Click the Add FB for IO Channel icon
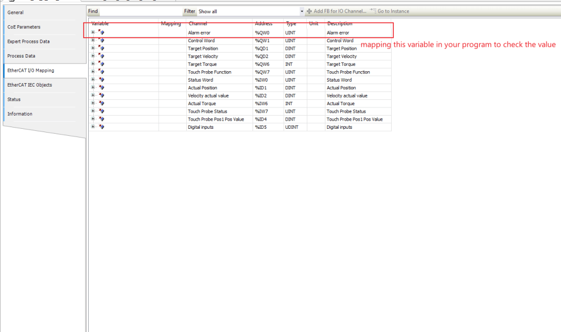The height and width of the screenshot is (332, 561). tap(310, 11)
